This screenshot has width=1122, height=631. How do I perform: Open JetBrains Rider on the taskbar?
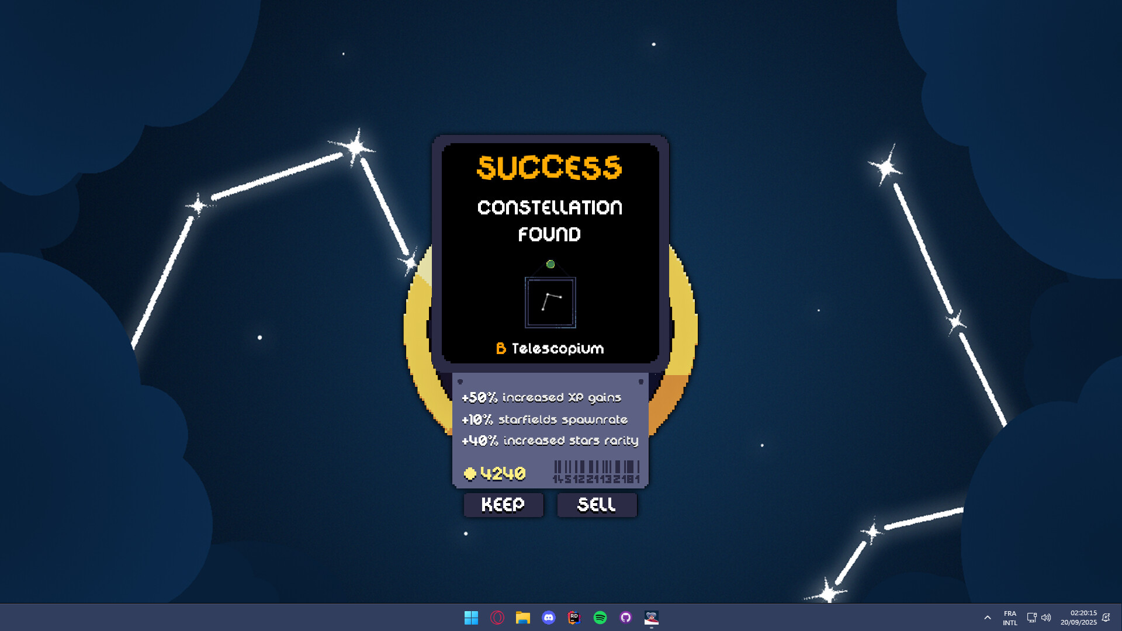click(x=574, y=618)
